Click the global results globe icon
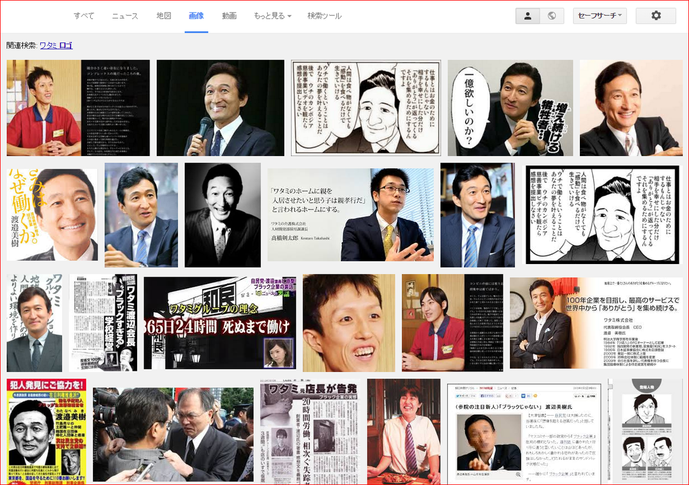This screenshot has height=485, width=689. (x=552, y=16)
